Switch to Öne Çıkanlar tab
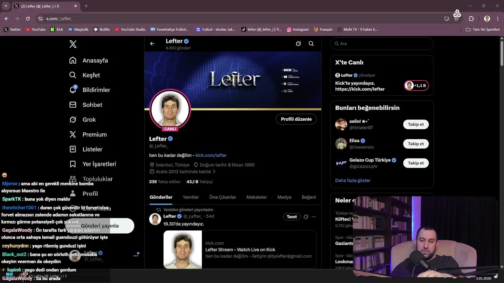Image resolution: width=504 pixels, height=283 pixels. point(222,197)
